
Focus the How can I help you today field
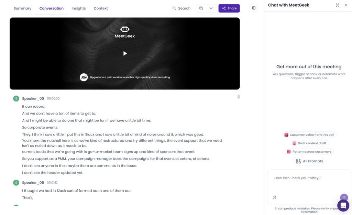[x=309, y=178]
